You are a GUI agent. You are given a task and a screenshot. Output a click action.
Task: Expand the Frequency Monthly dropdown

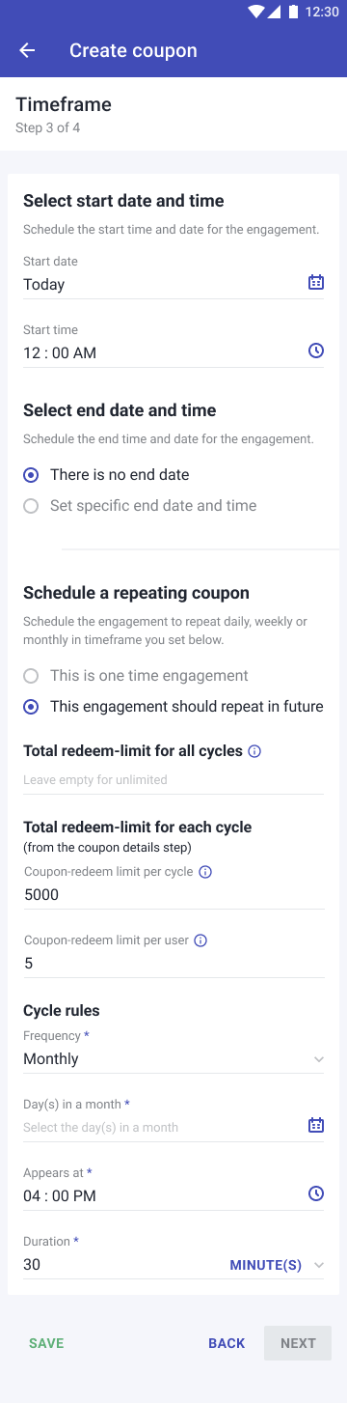click(173, 1059)
